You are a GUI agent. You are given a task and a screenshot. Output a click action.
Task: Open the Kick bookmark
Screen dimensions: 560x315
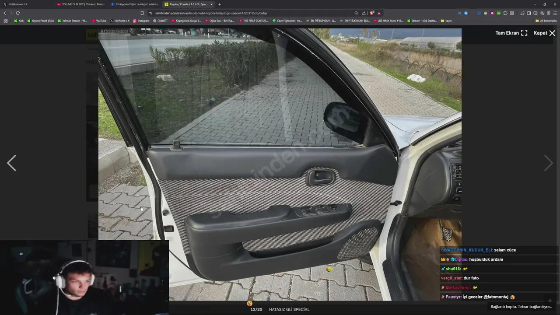pyautogui.click(x=19, y=21)
